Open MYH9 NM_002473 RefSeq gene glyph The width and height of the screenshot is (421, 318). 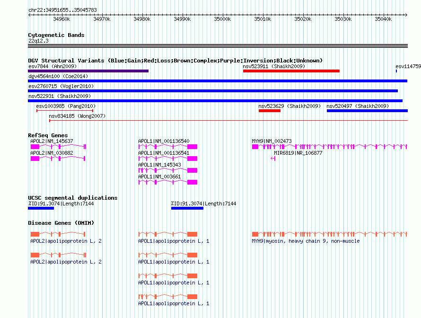click(x=330, y=147)
